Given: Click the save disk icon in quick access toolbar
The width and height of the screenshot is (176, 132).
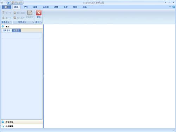Looking at the screenshot, I should (13, 2).
